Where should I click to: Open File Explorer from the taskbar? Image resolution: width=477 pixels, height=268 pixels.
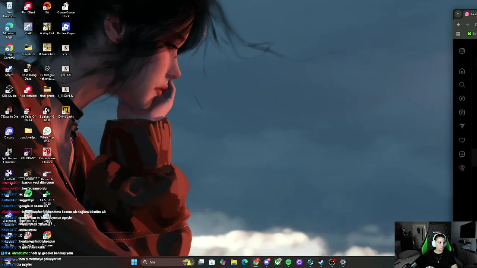click(234, 262)
